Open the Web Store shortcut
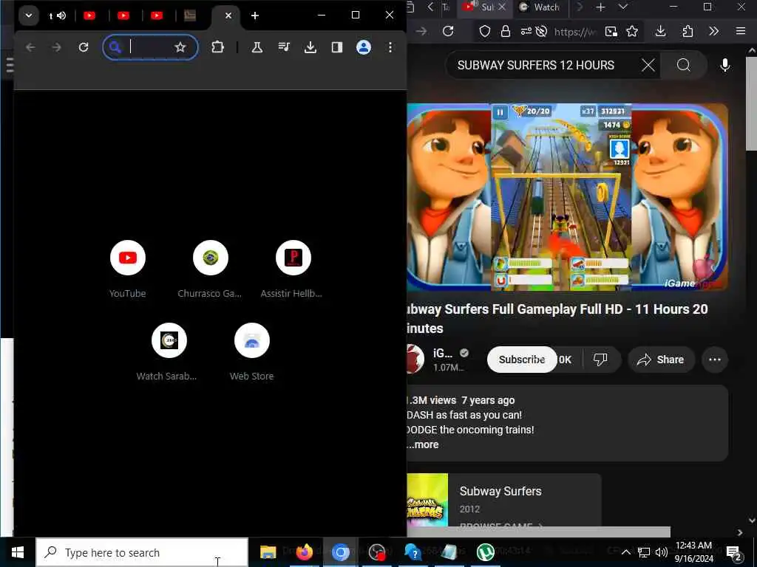757x567 pixels. coord(251,352)
